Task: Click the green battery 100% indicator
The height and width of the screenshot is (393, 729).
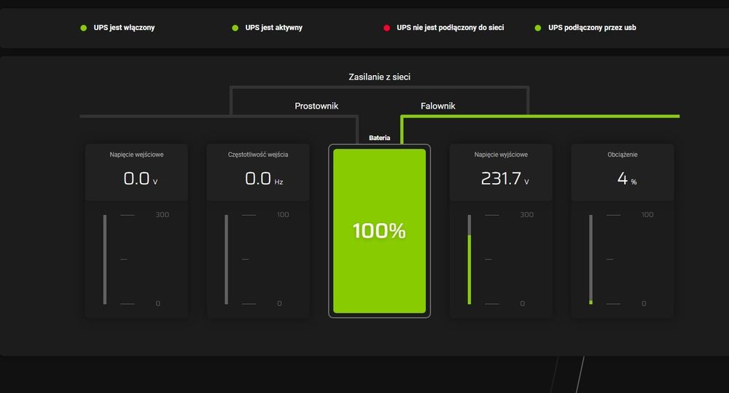Action: pyautogui.click(x=379, y=231)
